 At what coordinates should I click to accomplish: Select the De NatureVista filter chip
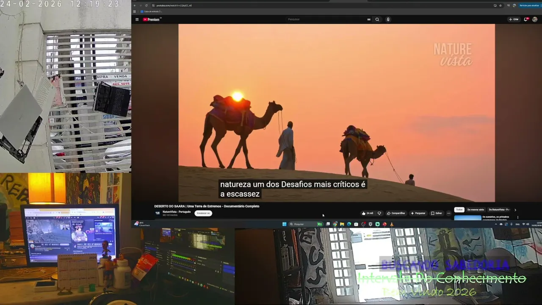[499, 210]
